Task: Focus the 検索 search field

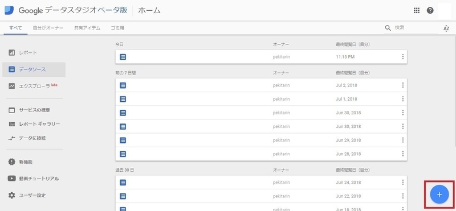Action: pos(415,28)
